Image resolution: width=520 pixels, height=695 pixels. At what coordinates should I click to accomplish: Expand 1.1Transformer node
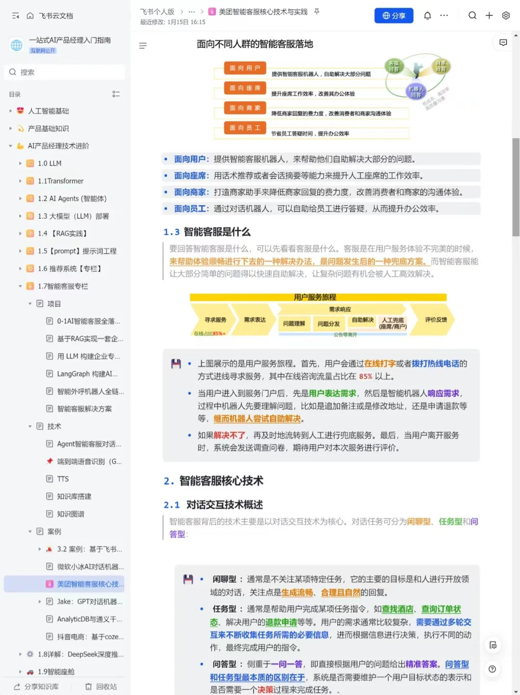click(20, 181)
